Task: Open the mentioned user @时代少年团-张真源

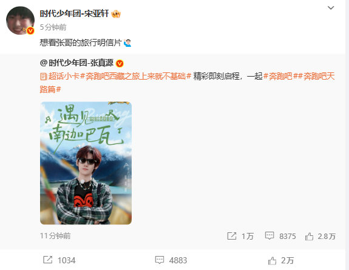Action: tap(77, 63)
